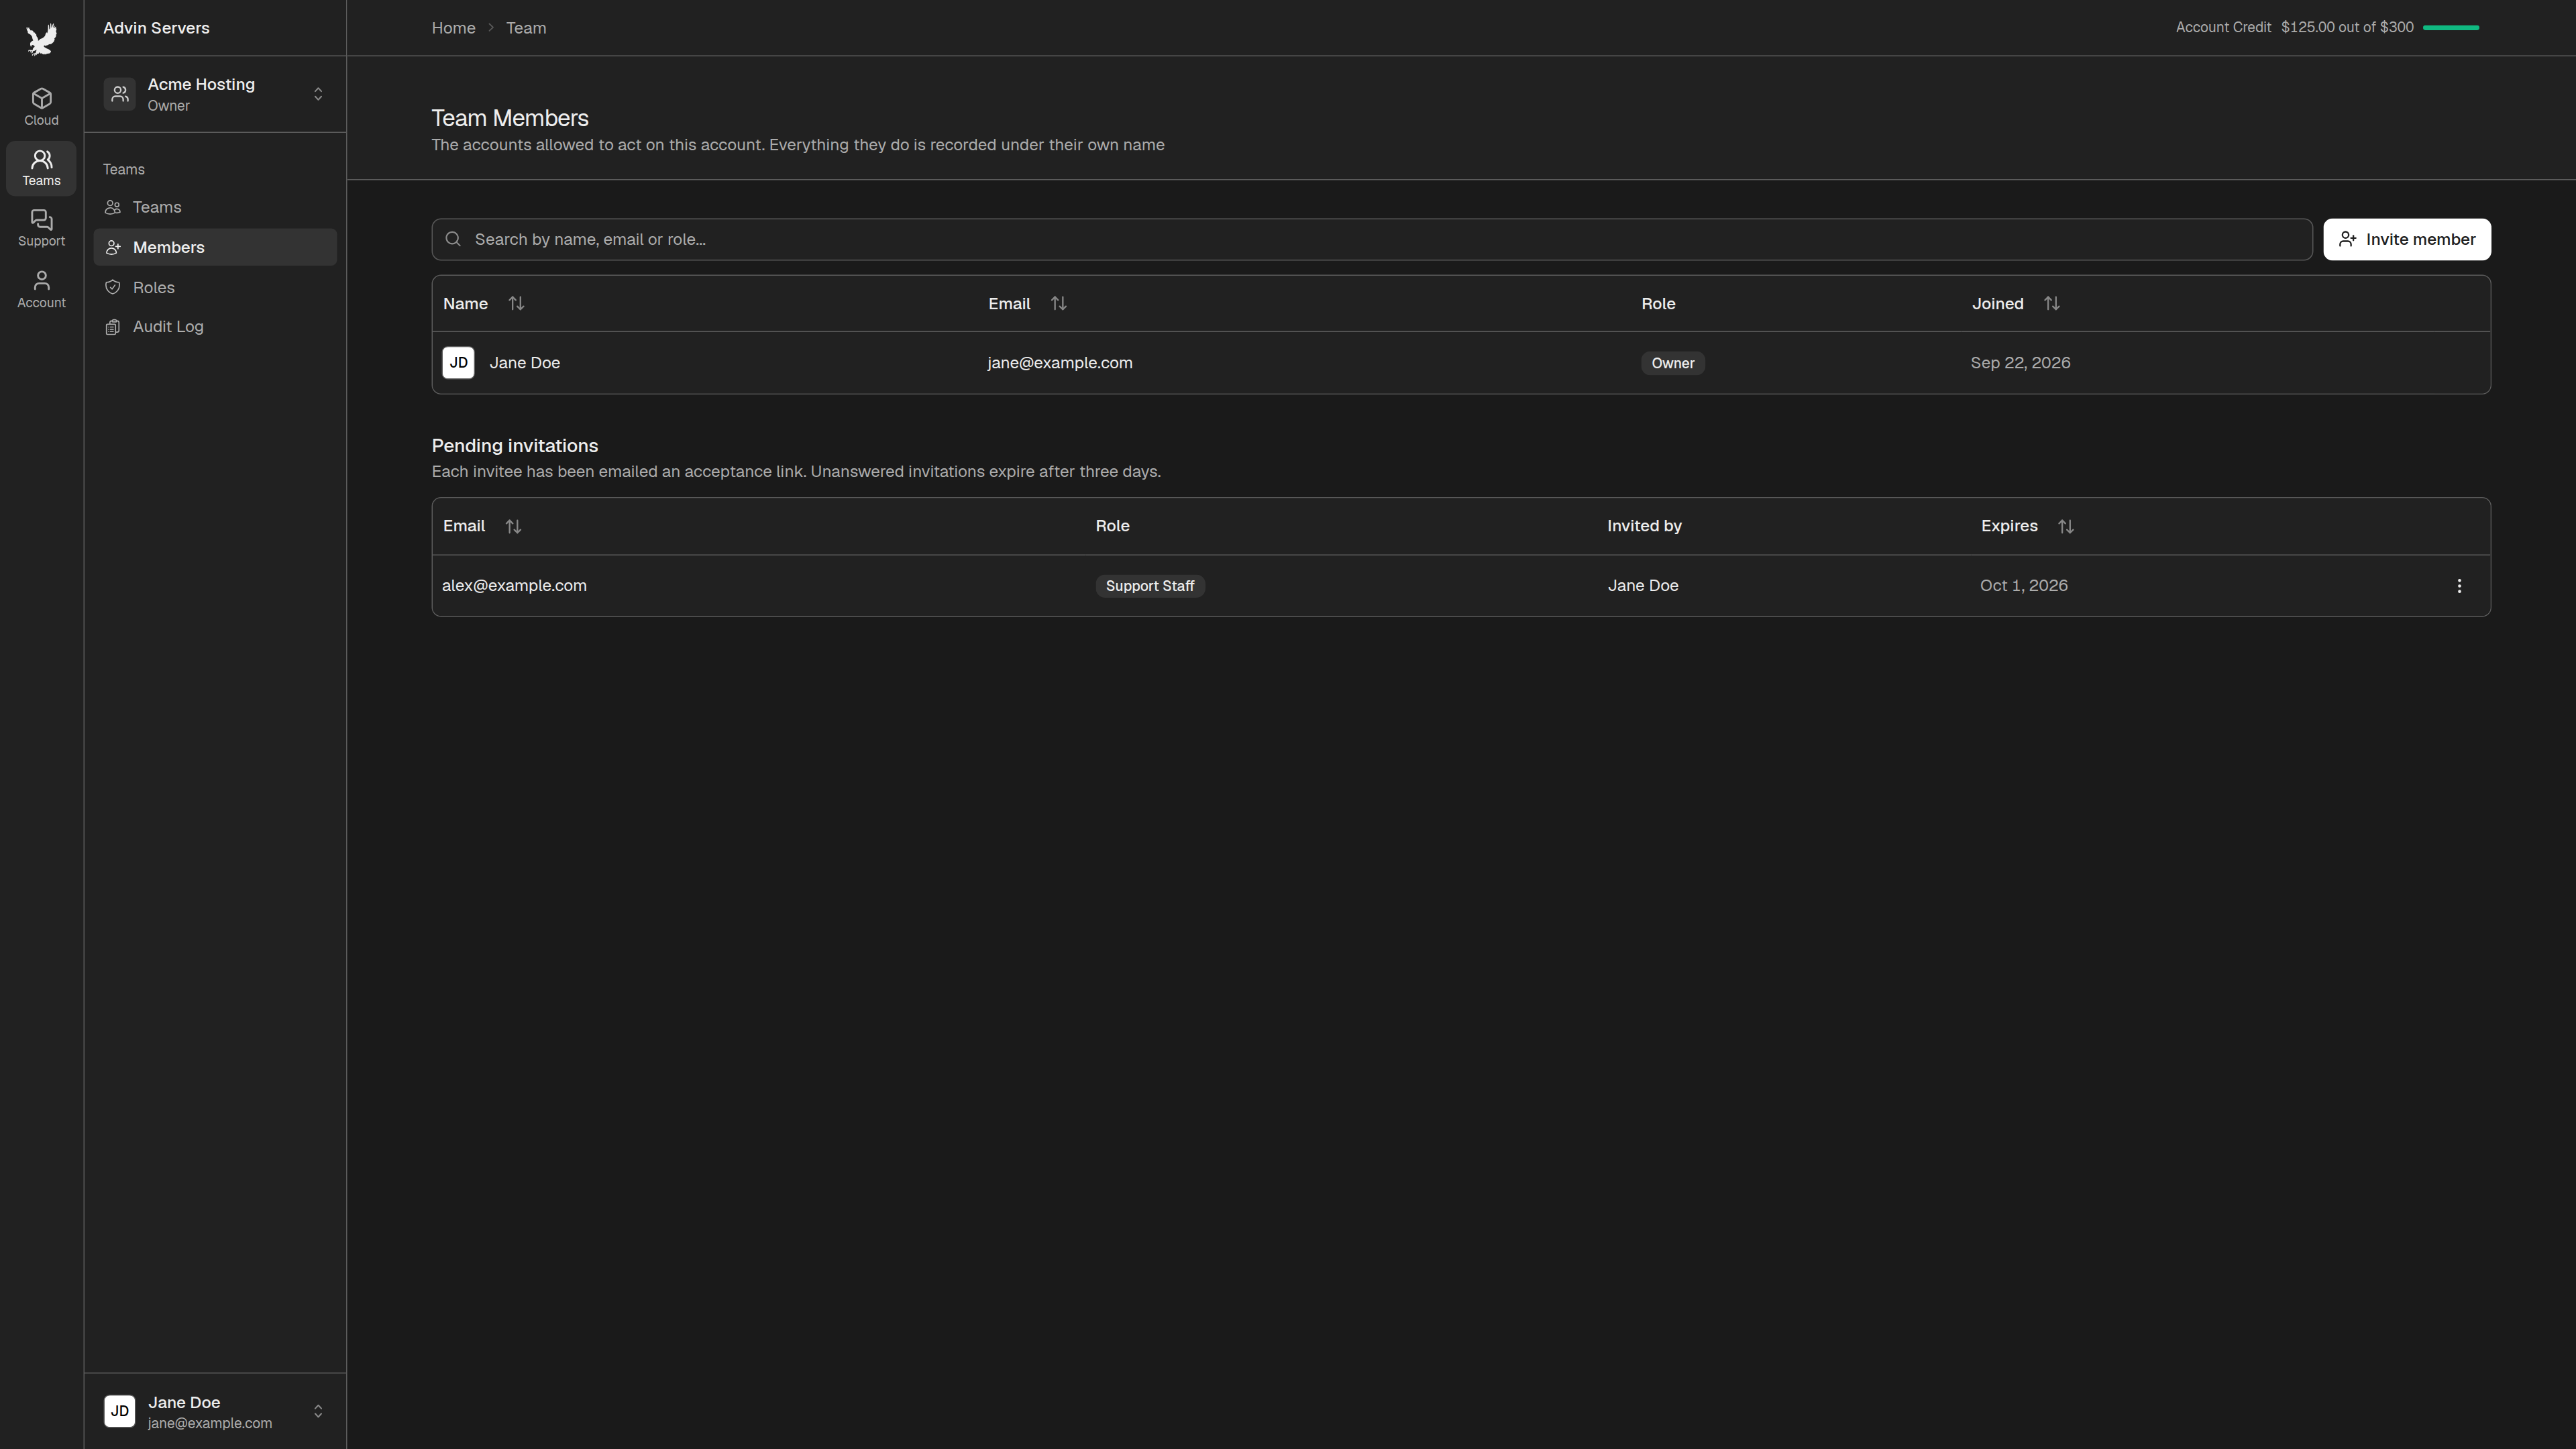Click the Jane Doe name in members table

click(x=525, y=363)
